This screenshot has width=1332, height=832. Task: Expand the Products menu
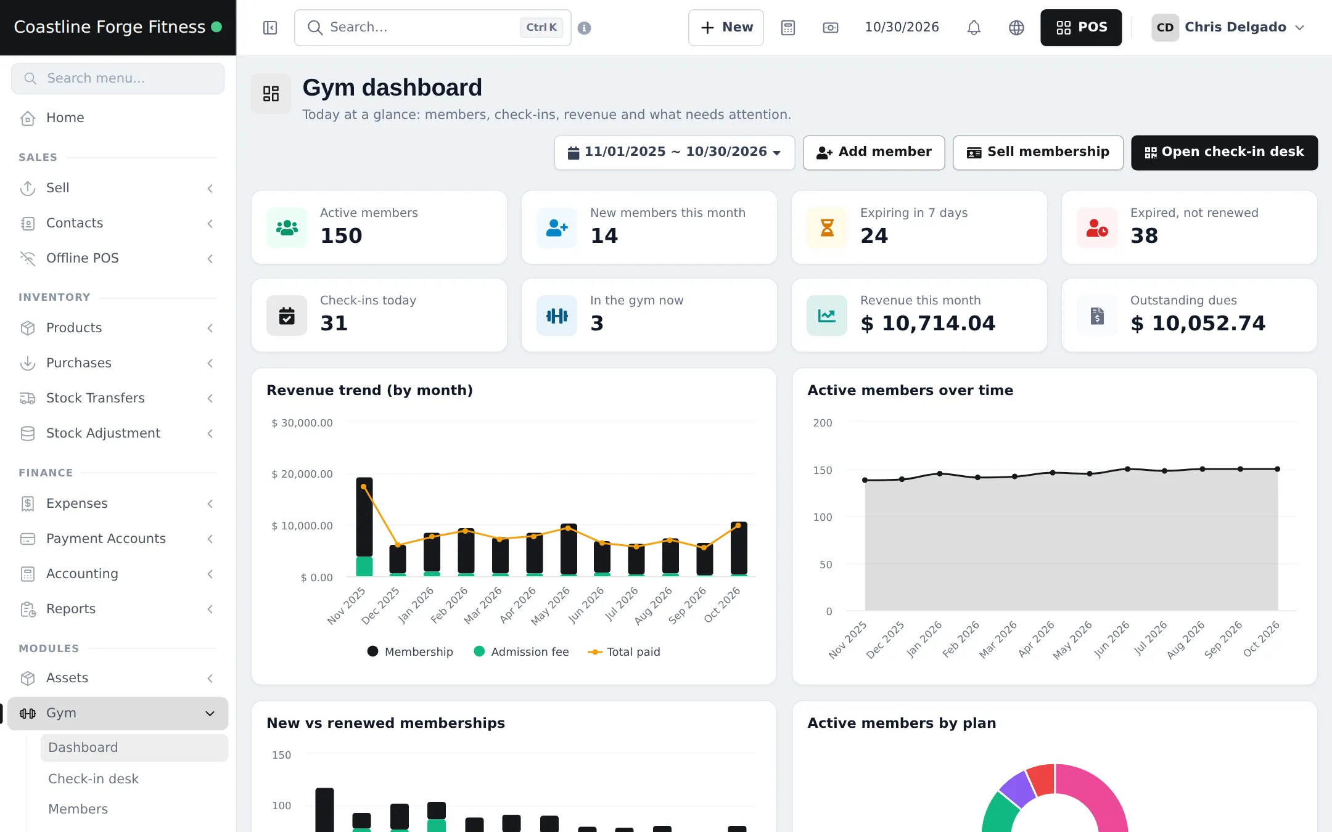117,328
